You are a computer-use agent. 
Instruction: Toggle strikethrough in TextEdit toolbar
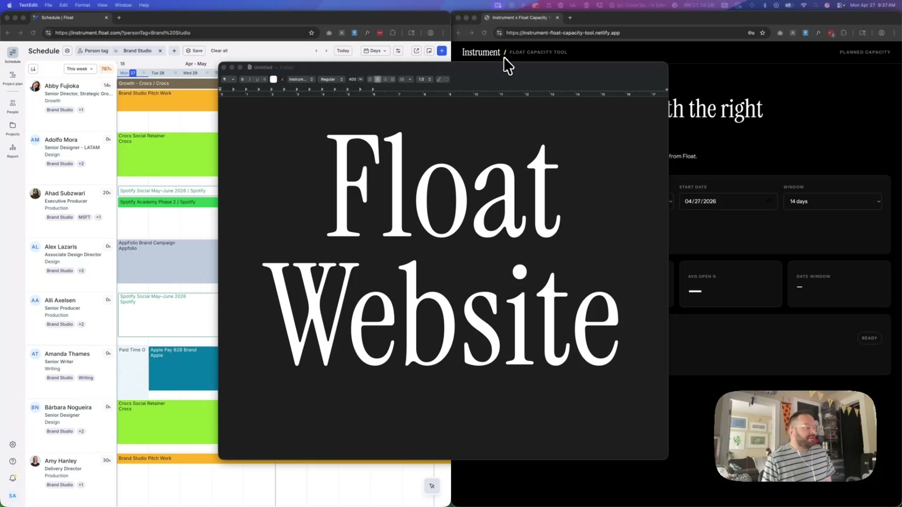click(264, 79)
